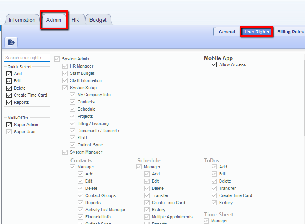Toggle Schedule Edit checkbox

pos(147,181)
